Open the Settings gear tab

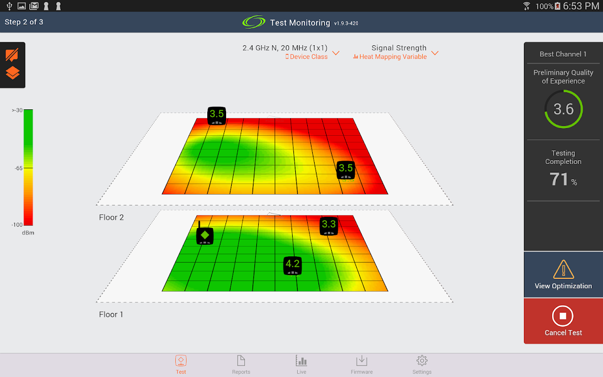pyautogui.click(x=422, y=365)
